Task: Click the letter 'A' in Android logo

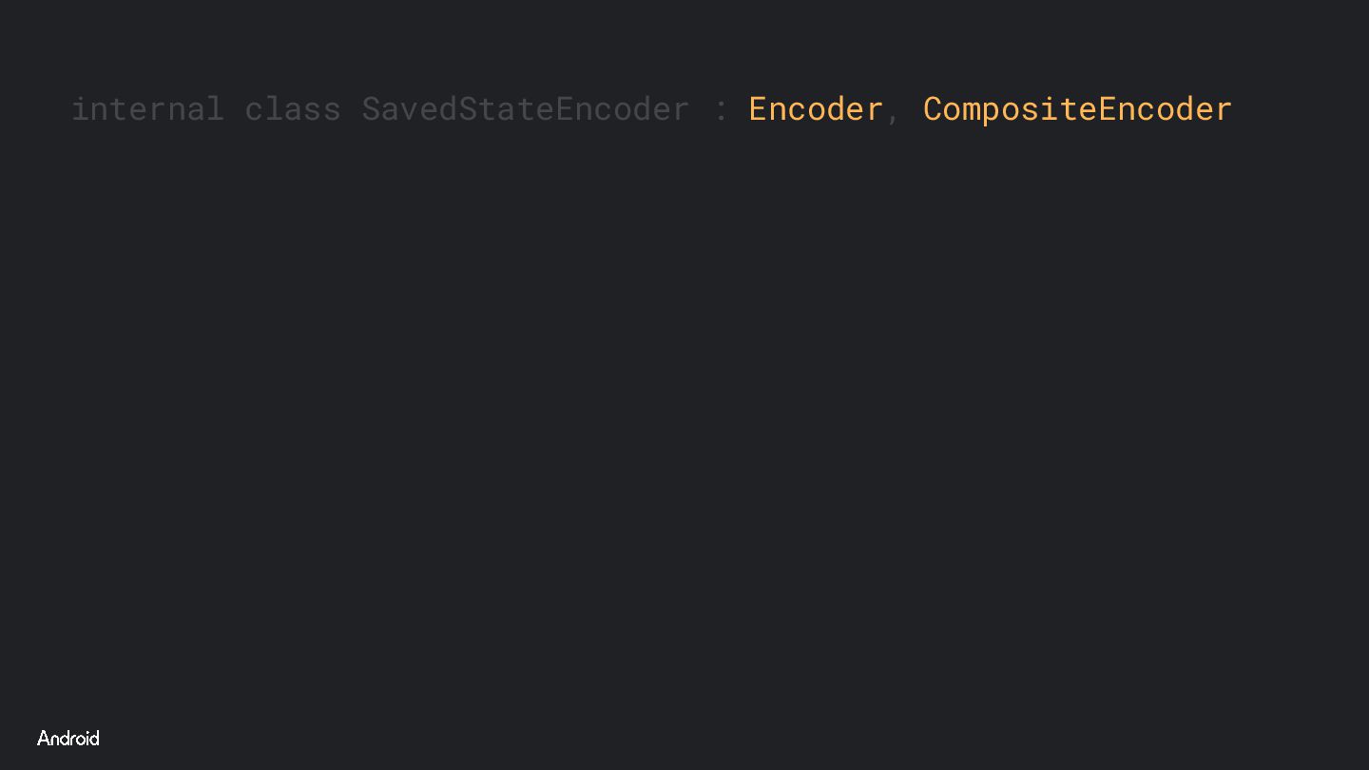Action: click(43, 739)
